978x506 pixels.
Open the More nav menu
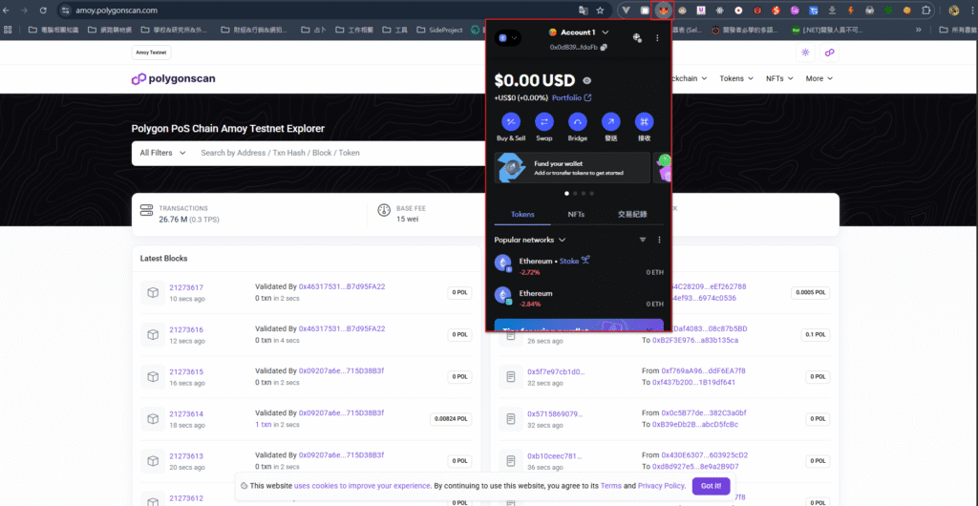click(x=819, y=78)
